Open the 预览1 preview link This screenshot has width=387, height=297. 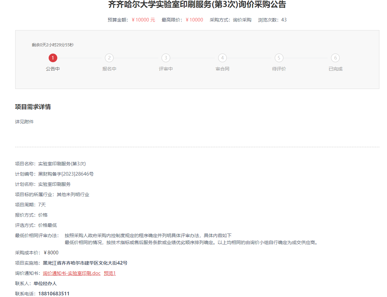click(x=110, y=273)
